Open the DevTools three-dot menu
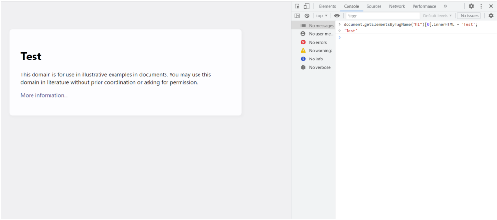497x220 pixels. (x=481, y=6)
